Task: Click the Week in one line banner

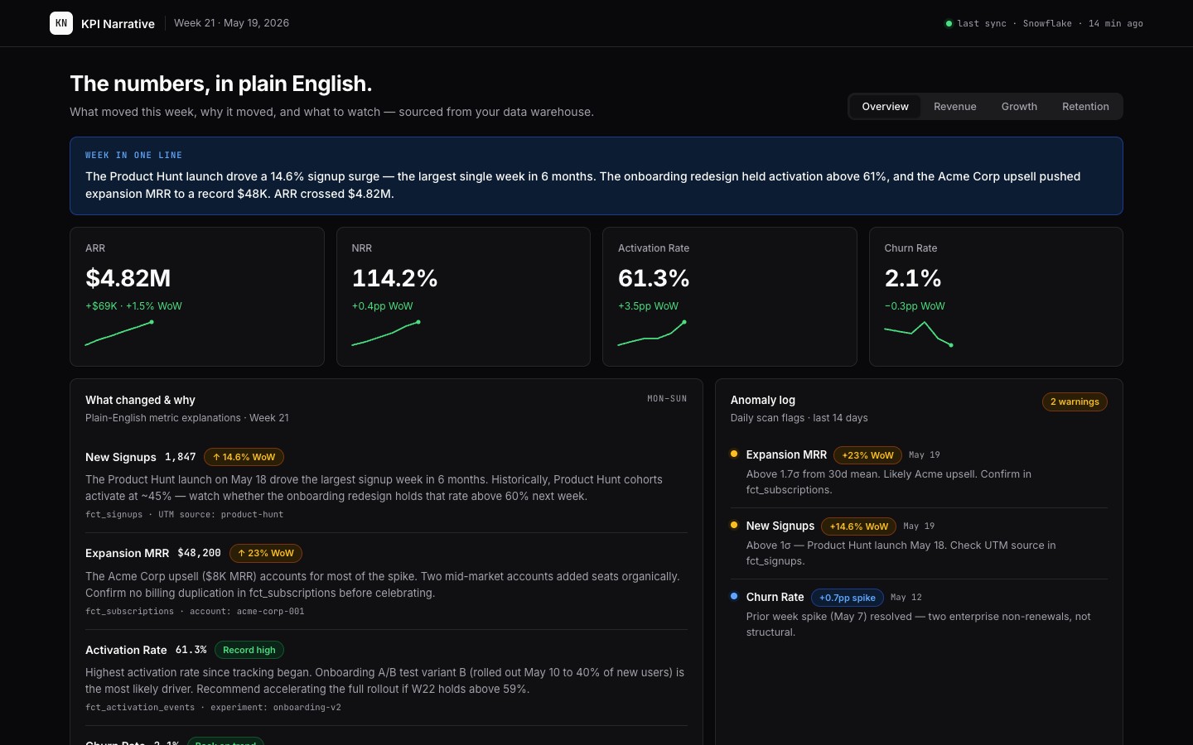Action: [596, 175]
